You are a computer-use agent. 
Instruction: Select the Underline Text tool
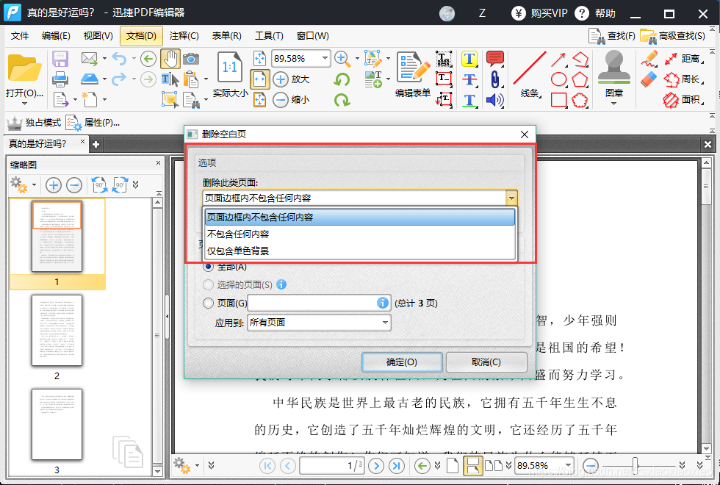[469, 100]
